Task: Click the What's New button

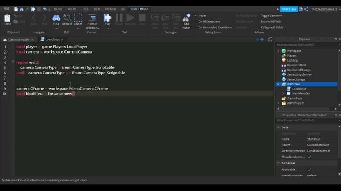Action: click(x=289, y=9)
